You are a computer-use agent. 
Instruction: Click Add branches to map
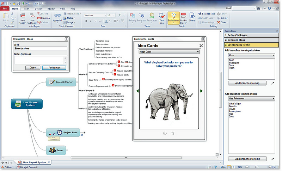tap(247, 83)
